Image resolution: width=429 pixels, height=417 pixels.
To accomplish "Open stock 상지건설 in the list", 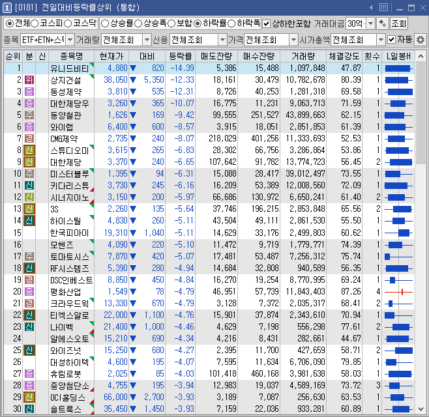I will [x=66, y=80].
